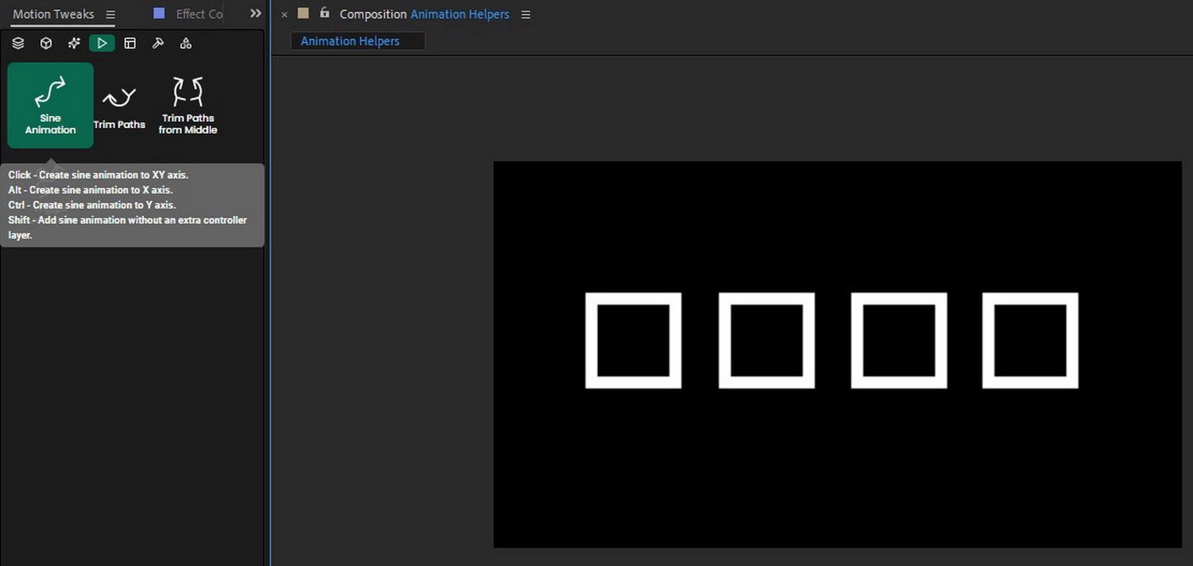This screenshot has height=566, width=1193.
Task: Click the Trim Paths from Middle helper
Action: pyautogui.click(x=187, y=105)
